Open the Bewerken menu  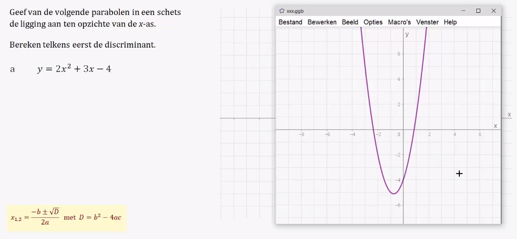click(x=322, y=22)
